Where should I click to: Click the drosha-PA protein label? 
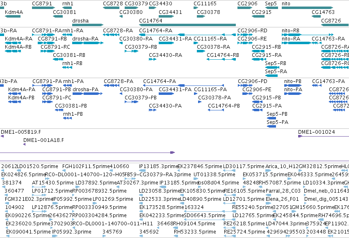coord(85,90)
